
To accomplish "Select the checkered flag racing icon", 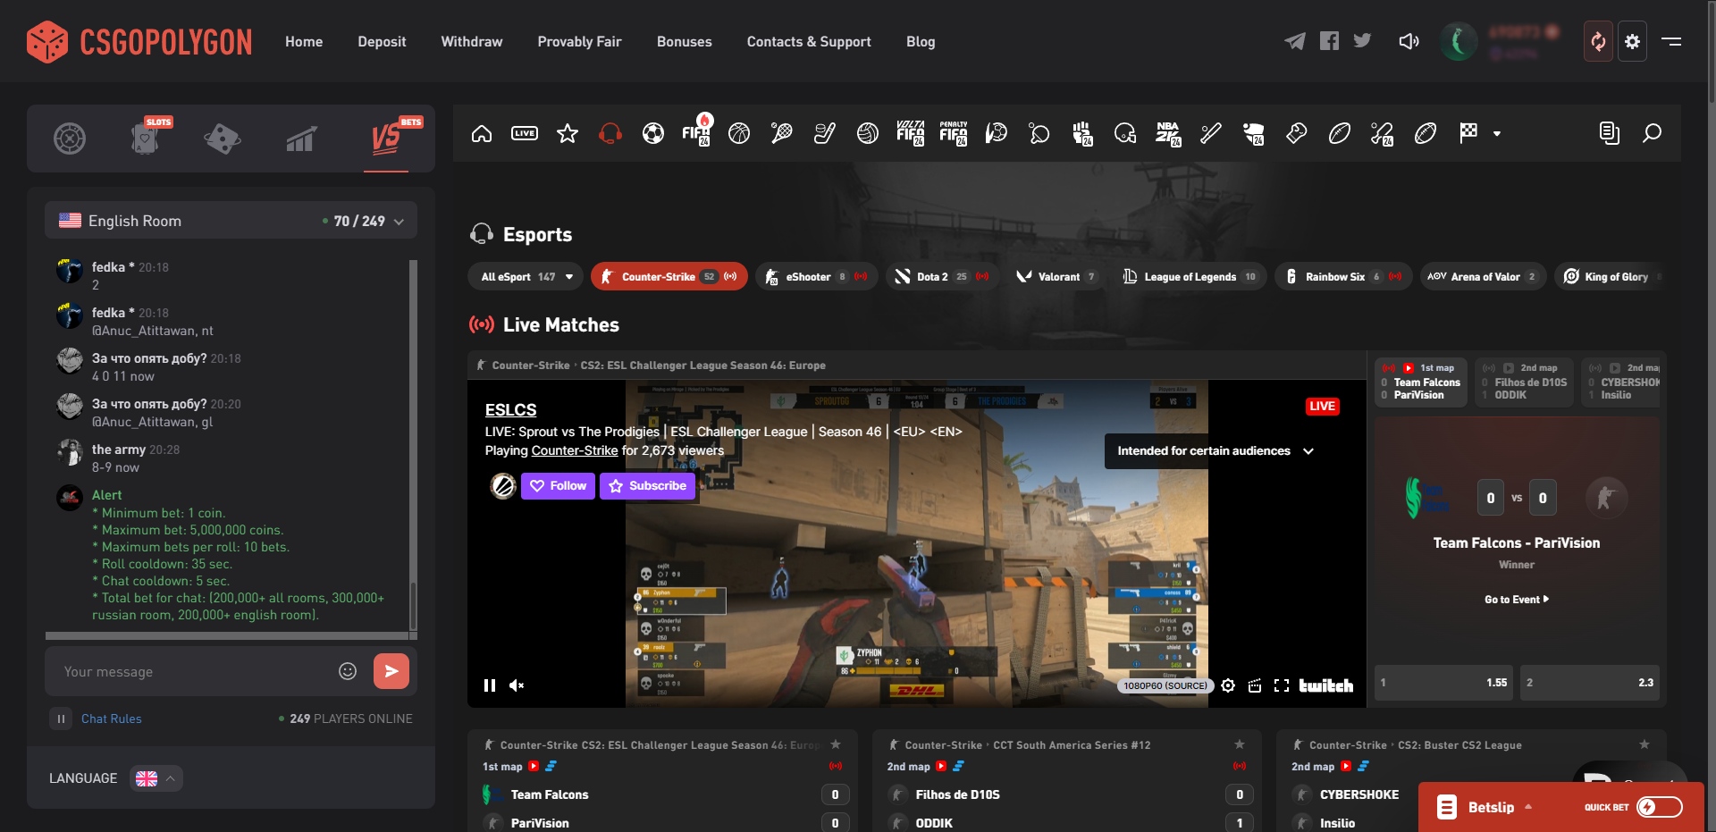I will point(1468,134).
